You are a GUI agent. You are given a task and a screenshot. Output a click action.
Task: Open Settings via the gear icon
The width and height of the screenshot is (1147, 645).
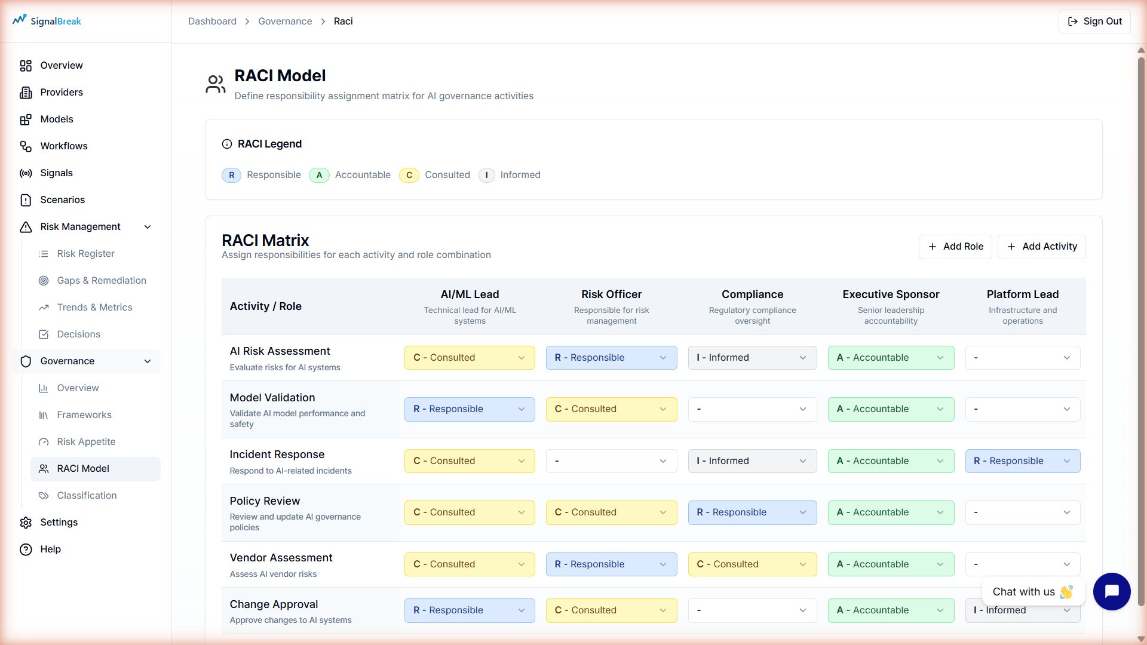click(x=26, y=523)
